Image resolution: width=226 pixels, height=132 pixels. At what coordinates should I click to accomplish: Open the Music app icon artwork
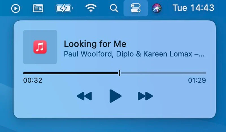pos(40,47)
